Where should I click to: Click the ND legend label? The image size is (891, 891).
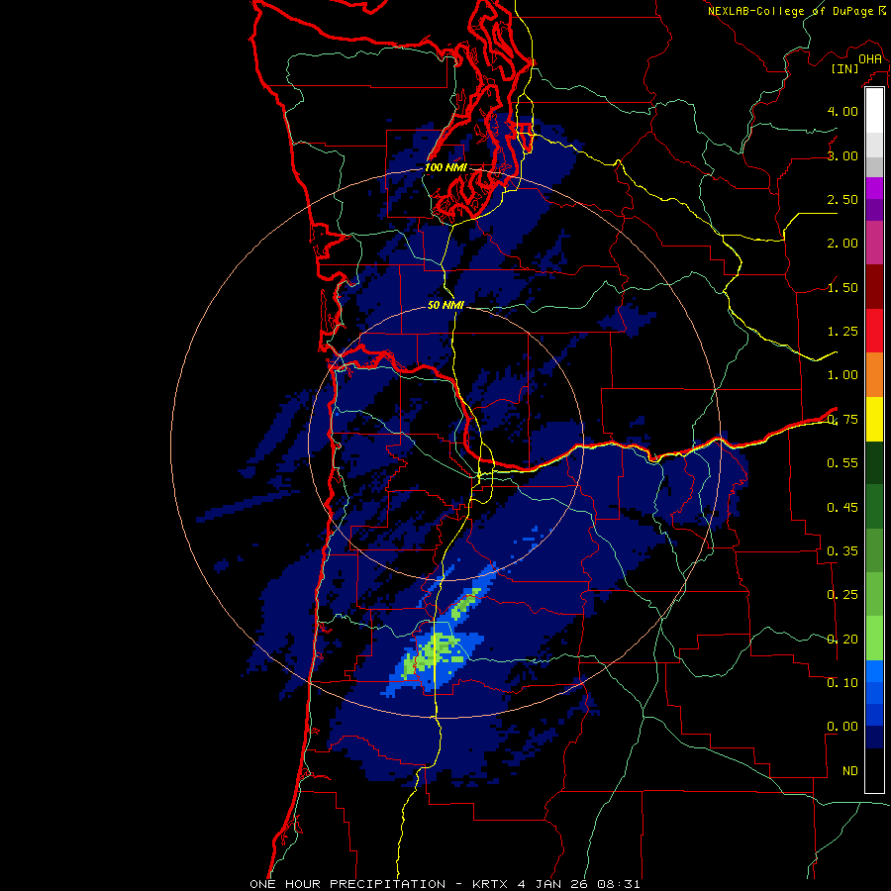850,771
